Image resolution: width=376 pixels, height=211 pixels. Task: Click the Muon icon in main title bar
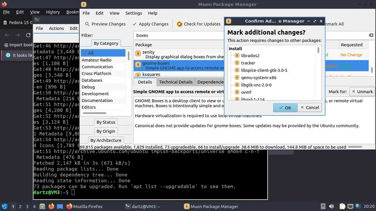click(x=84, y=4)
